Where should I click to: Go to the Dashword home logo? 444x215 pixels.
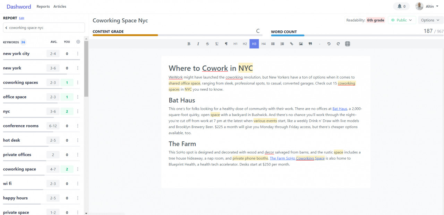click(19, 7)
